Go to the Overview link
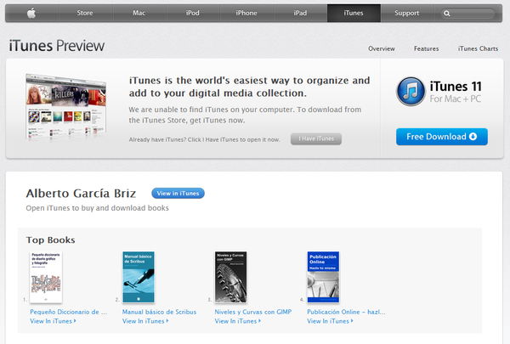 pyautogui.click(x=382, y=48)
